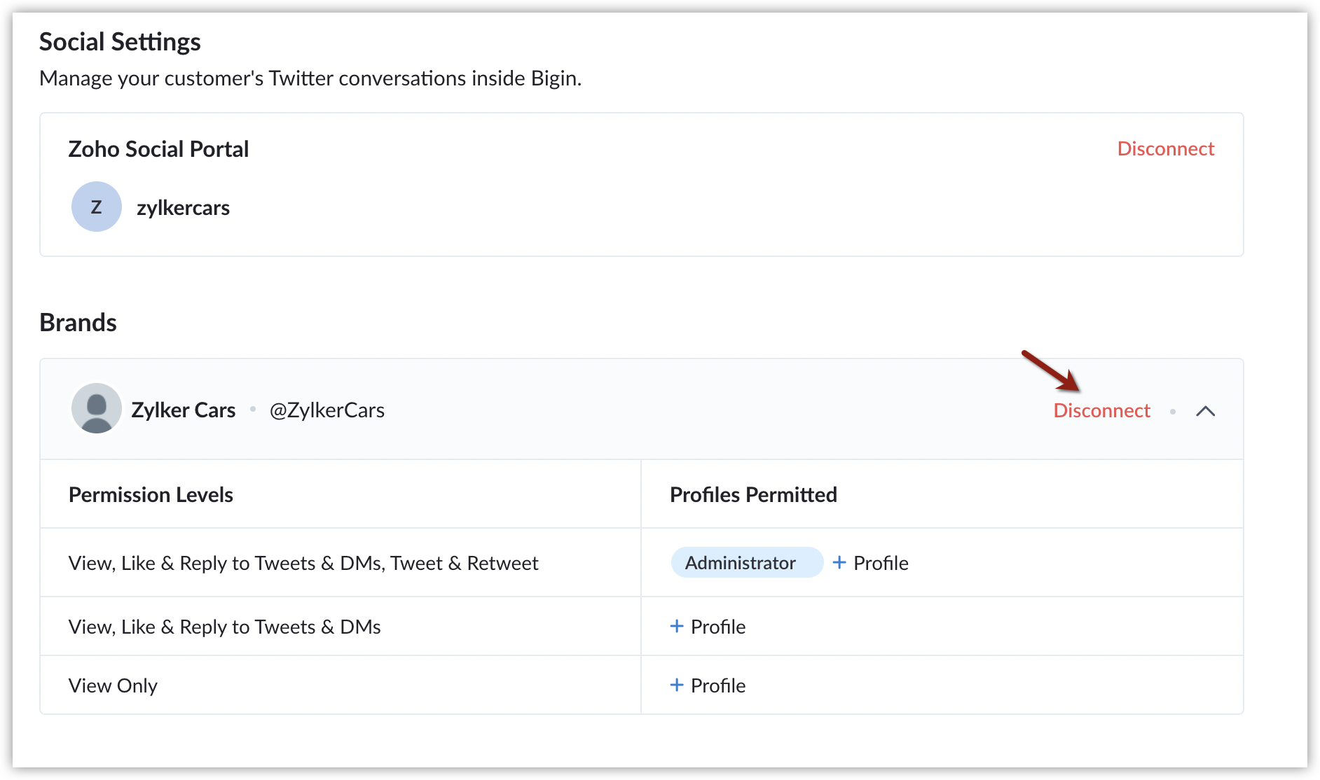Select the View Only permission row
1320x780 pixels.
[x=642, y=685]
